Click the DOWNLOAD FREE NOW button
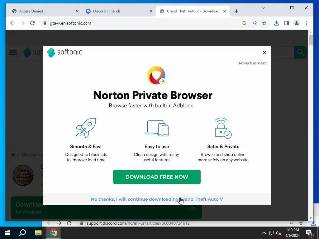The image size is (319, 239). point(157,177)
